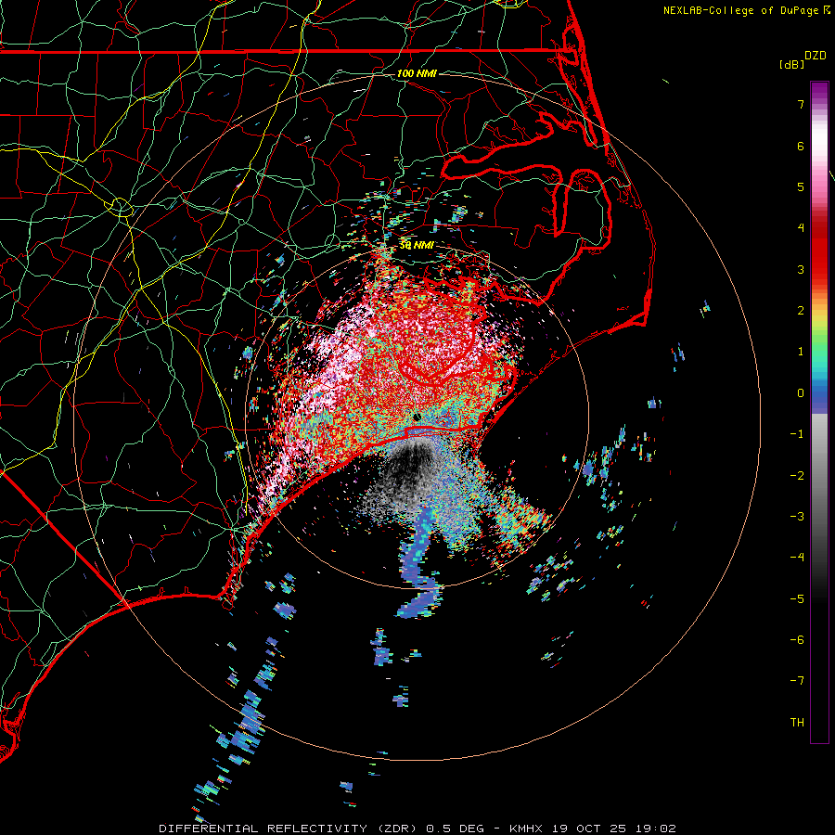Click the -3 value on the dB scale
835x835 pixels.
[x=797, y=517]
